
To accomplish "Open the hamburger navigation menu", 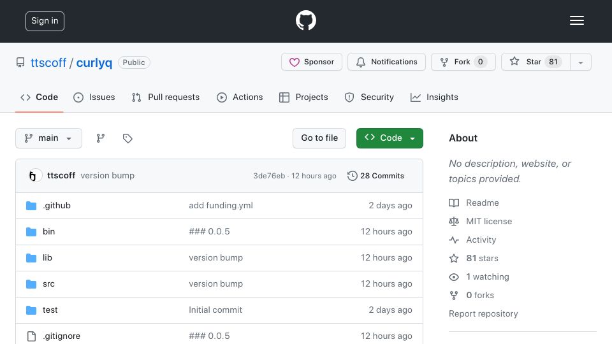I will pyautogui.click(x=576, y=20).
